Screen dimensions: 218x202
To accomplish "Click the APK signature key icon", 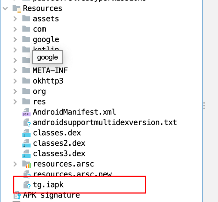I will (16, 195).
